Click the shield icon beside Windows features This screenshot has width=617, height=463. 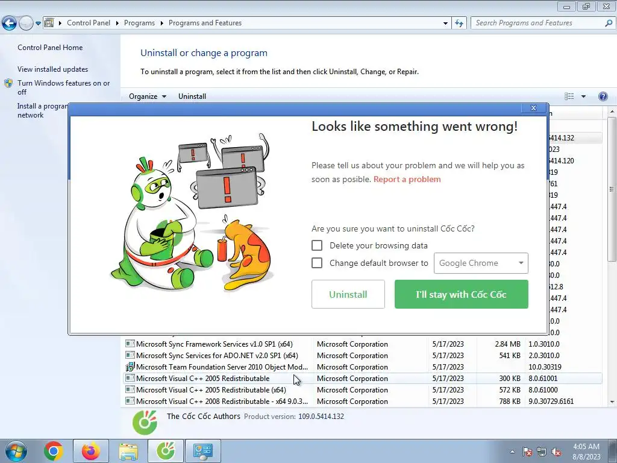click(x=8, y=83)
